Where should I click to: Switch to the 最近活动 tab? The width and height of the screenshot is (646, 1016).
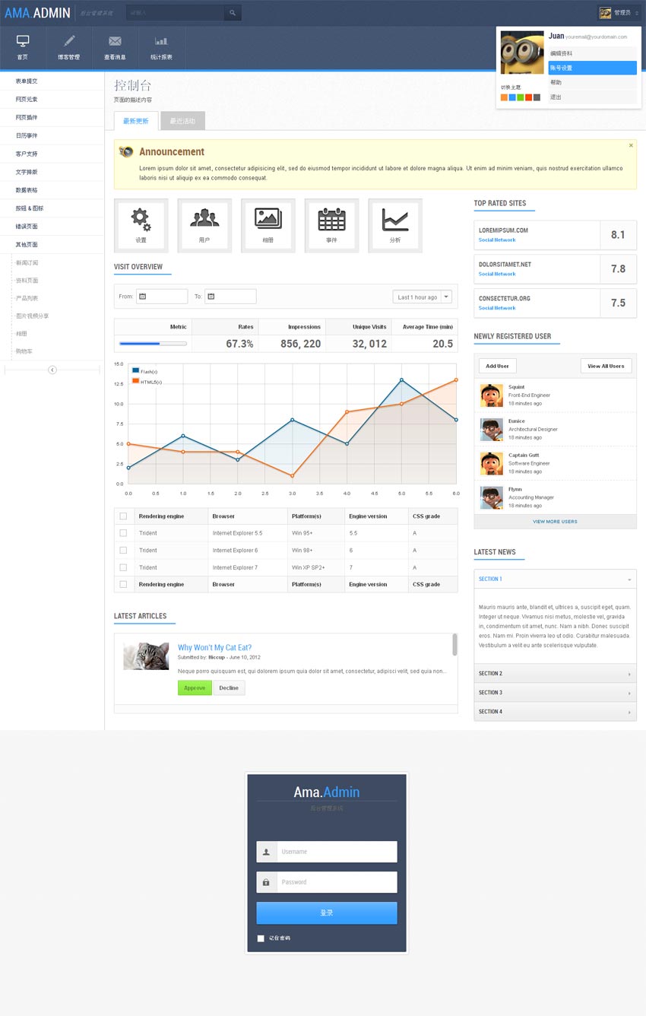[182, 121]
